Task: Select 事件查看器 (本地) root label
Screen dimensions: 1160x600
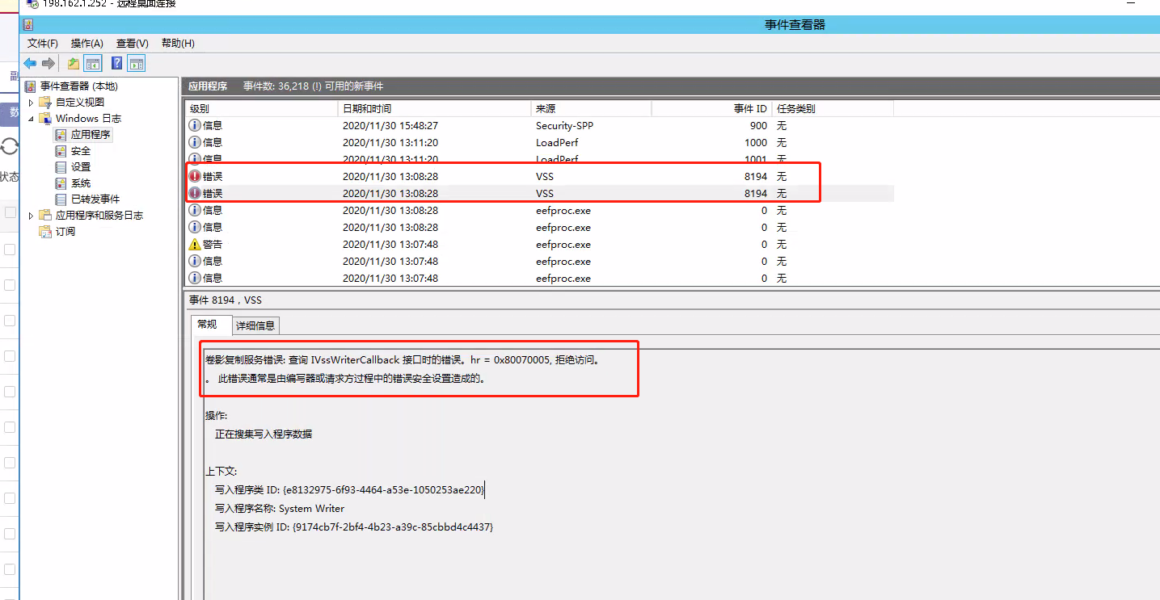Action: (79, 86)
